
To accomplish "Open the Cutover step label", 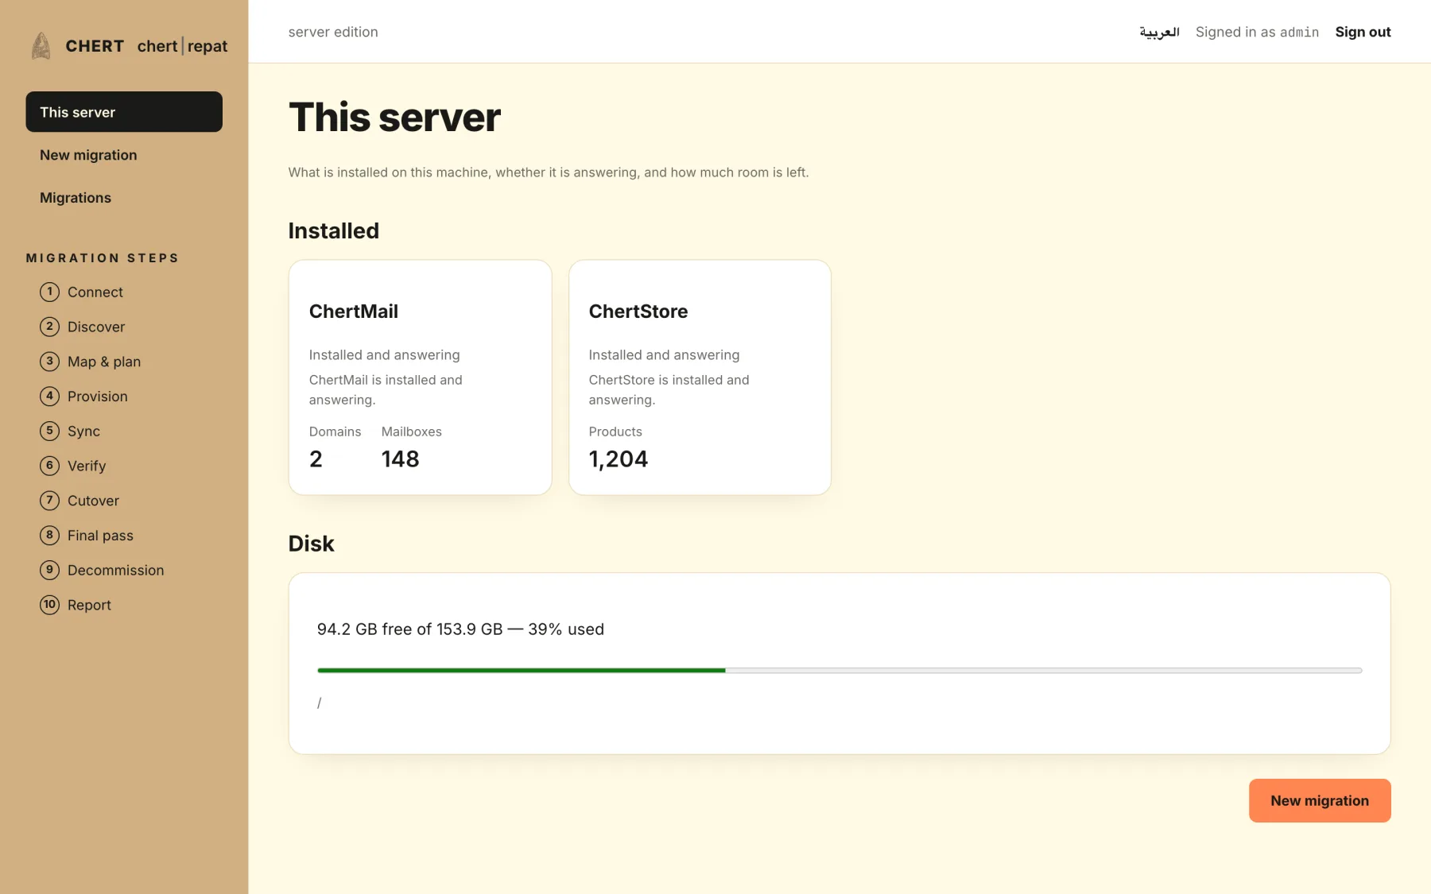I will [93, 501].
